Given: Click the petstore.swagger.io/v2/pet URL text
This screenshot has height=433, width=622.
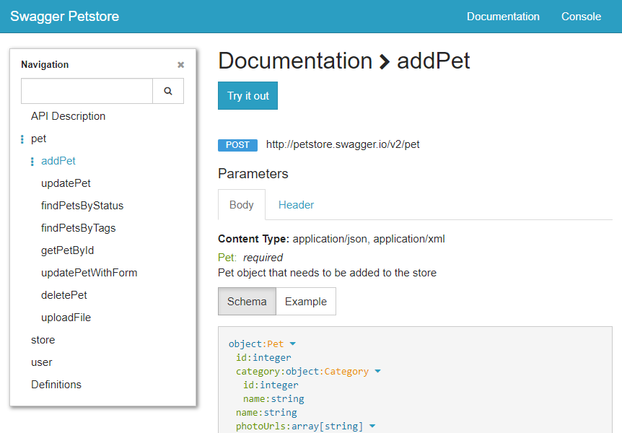Looking at the screenshot, I should (x=343, y=144).
